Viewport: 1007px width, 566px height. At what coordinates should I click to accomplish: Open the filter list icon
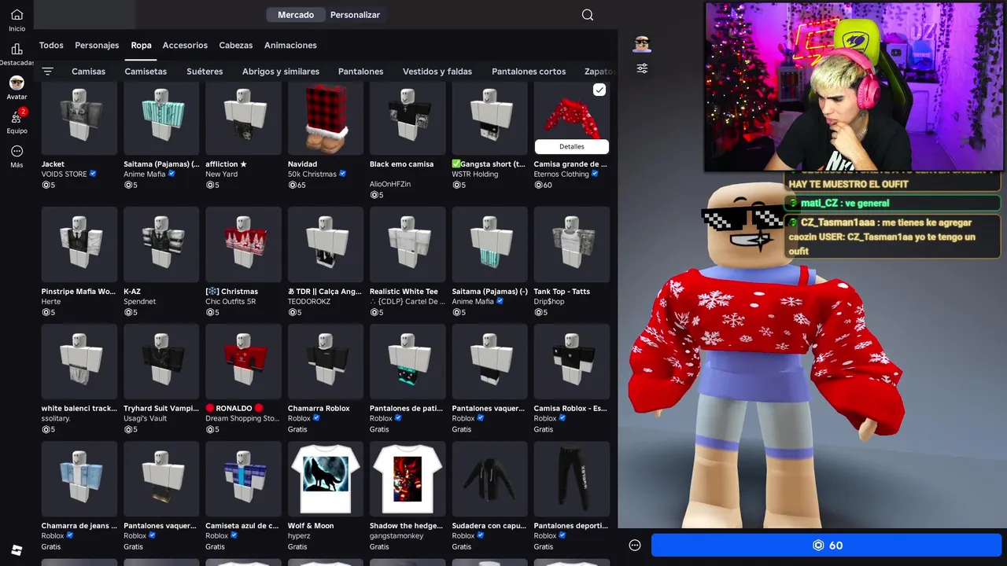point(47,71)
